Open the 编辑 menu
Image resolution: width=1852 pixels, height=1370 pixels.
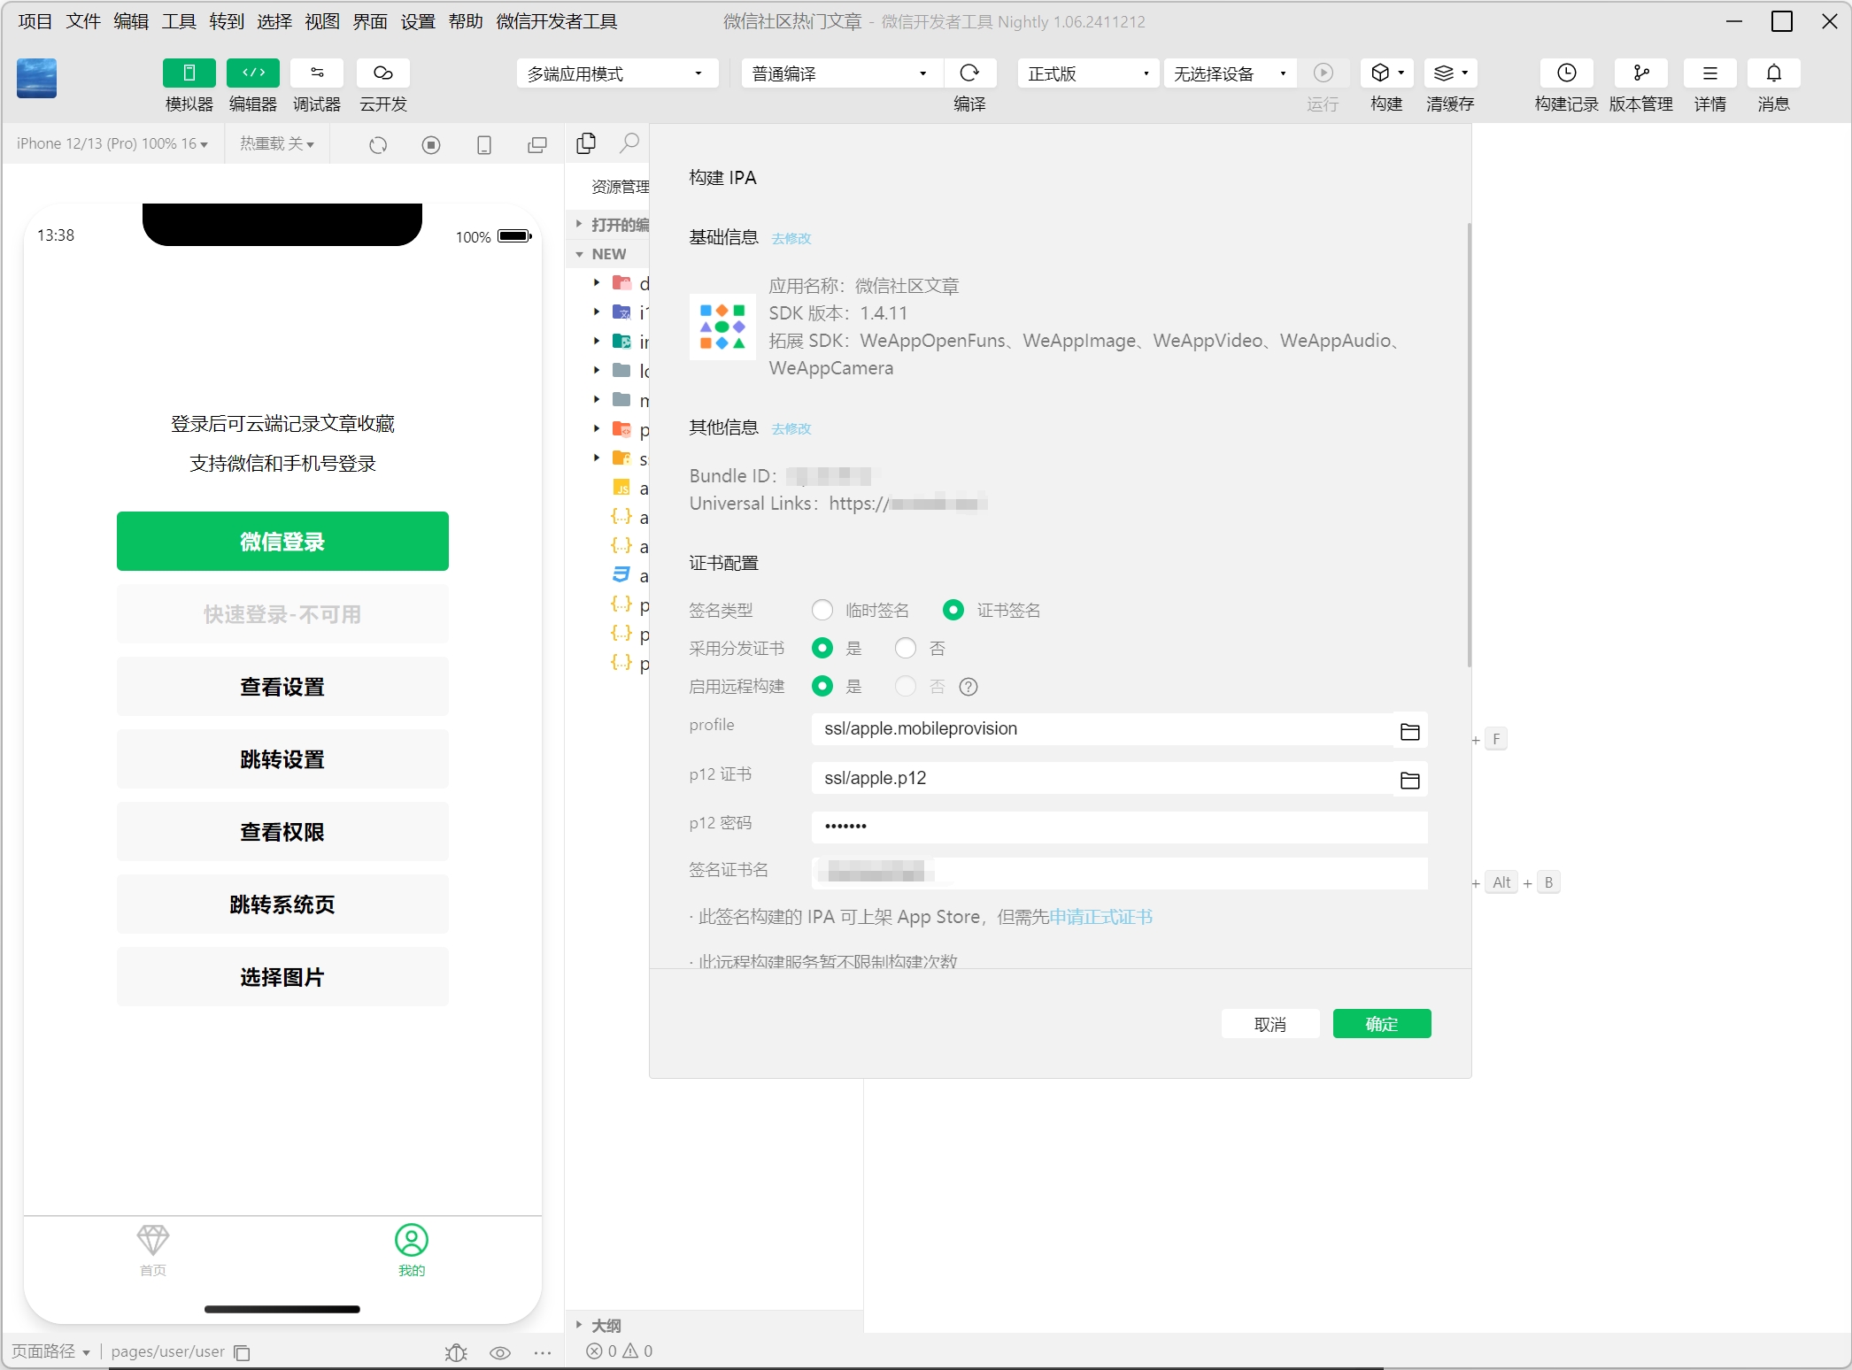tap(131, 21)
